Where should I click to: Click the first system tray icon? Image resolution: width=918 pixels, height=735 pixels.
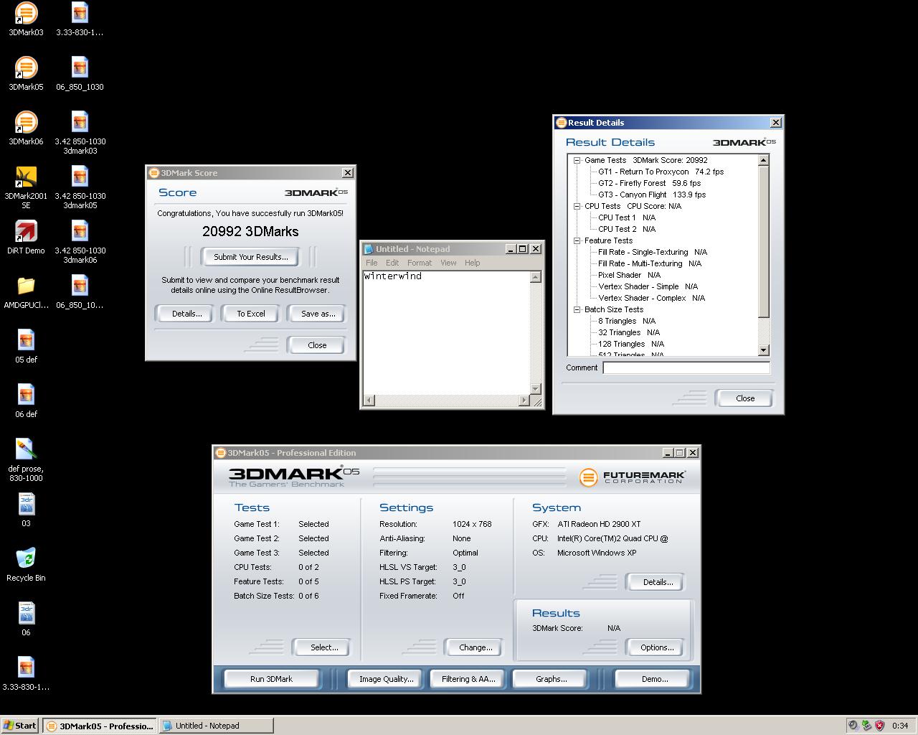853,726
